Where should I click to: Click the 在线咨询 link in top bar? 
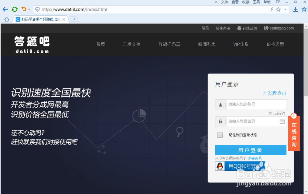[247, 28]
